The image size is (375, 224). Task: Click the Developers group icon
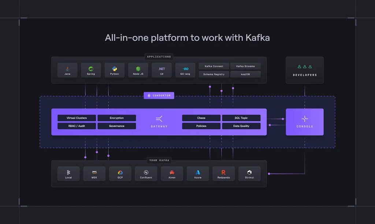click(x=305, y=67)
